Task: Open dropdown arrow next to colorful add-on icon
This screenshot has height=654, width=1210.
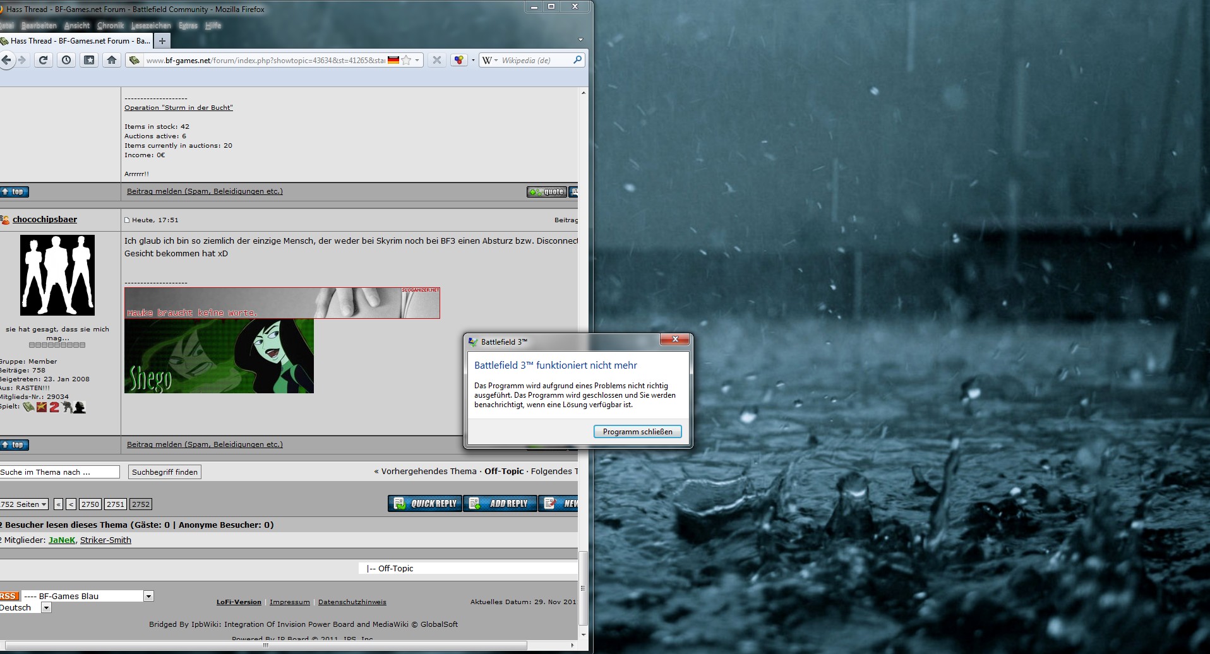Action: click(x=473, y=61)
